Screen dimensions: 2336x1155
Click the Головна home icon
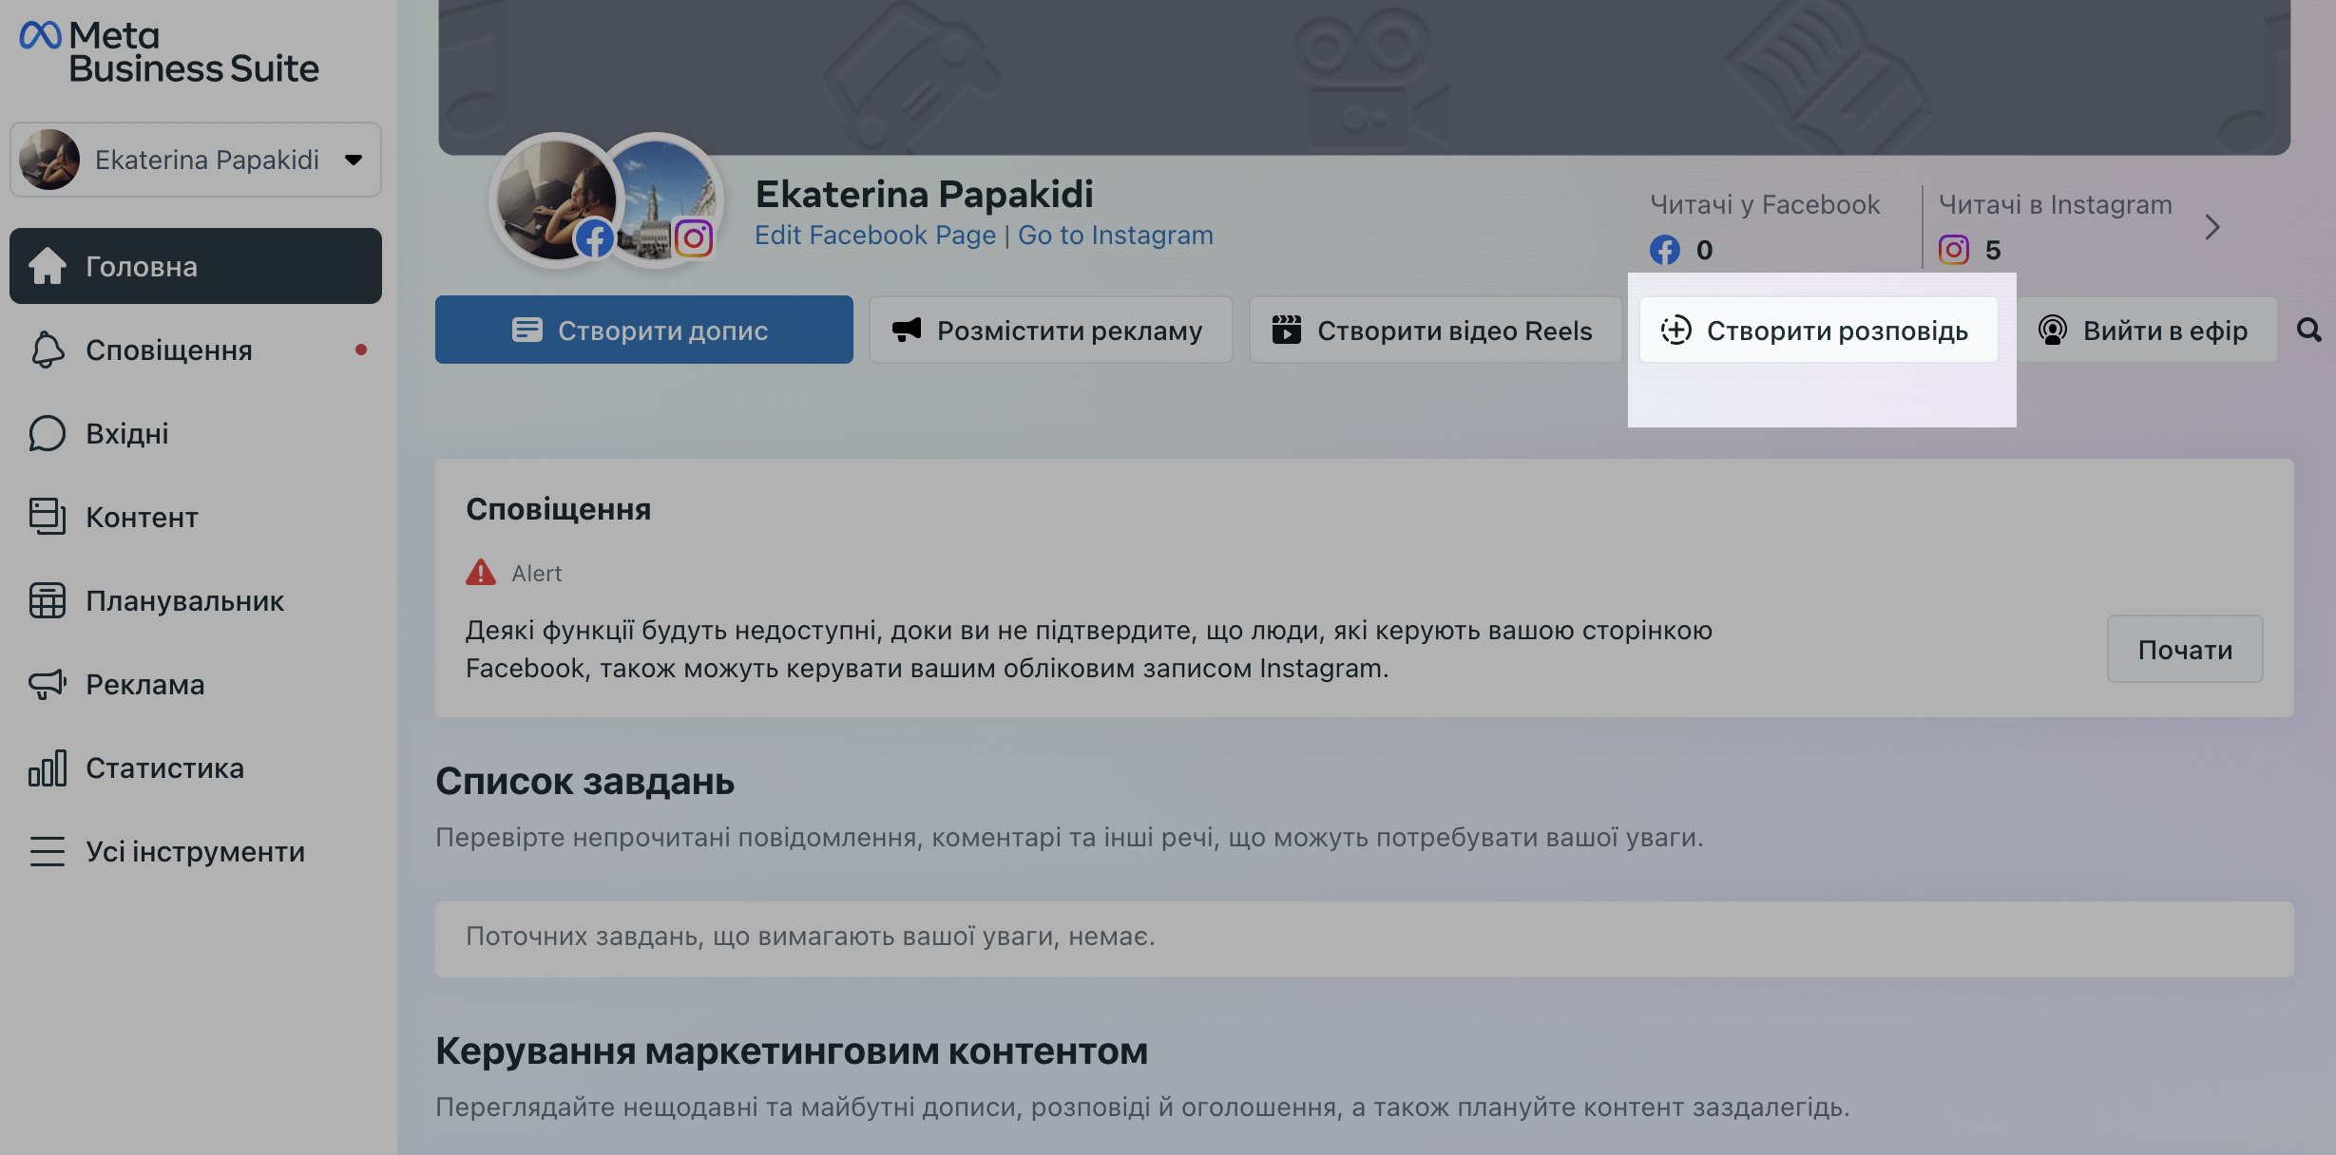click(x=47, y=266)
